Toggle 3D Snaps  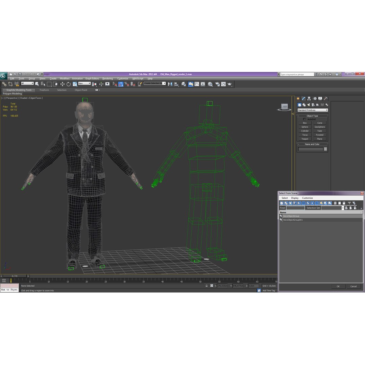(x=115, y=84)
